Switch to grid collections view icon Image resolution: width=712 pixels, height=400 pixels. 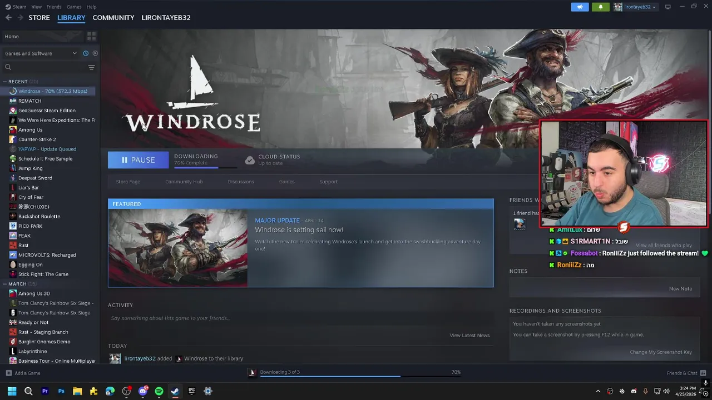[x=92, y=36]
